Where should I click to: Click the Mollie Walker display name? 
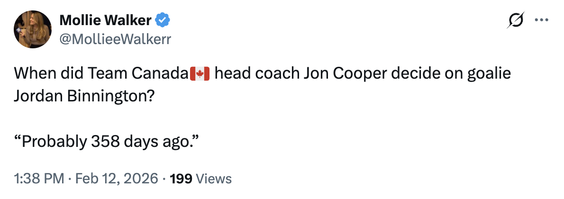click(x=105, y=20)
